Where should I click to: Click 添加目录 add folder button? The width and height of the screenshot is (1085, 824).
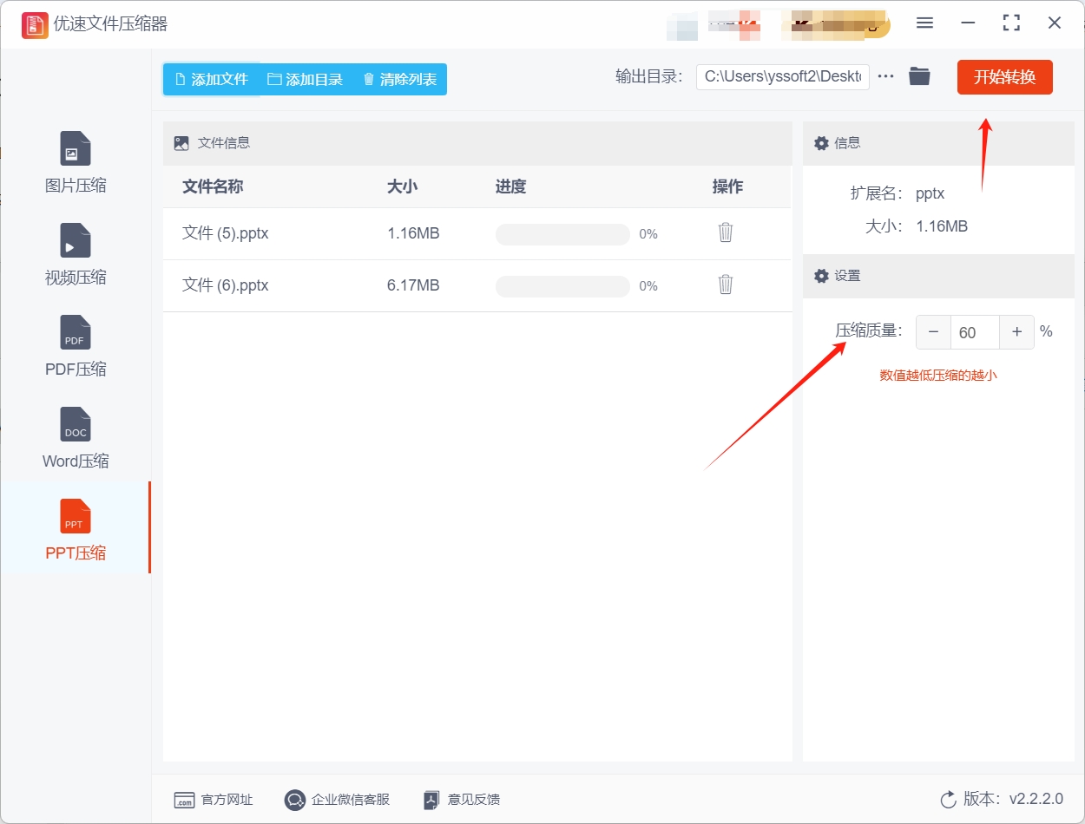pyautogui.click(x=305, y=79)
